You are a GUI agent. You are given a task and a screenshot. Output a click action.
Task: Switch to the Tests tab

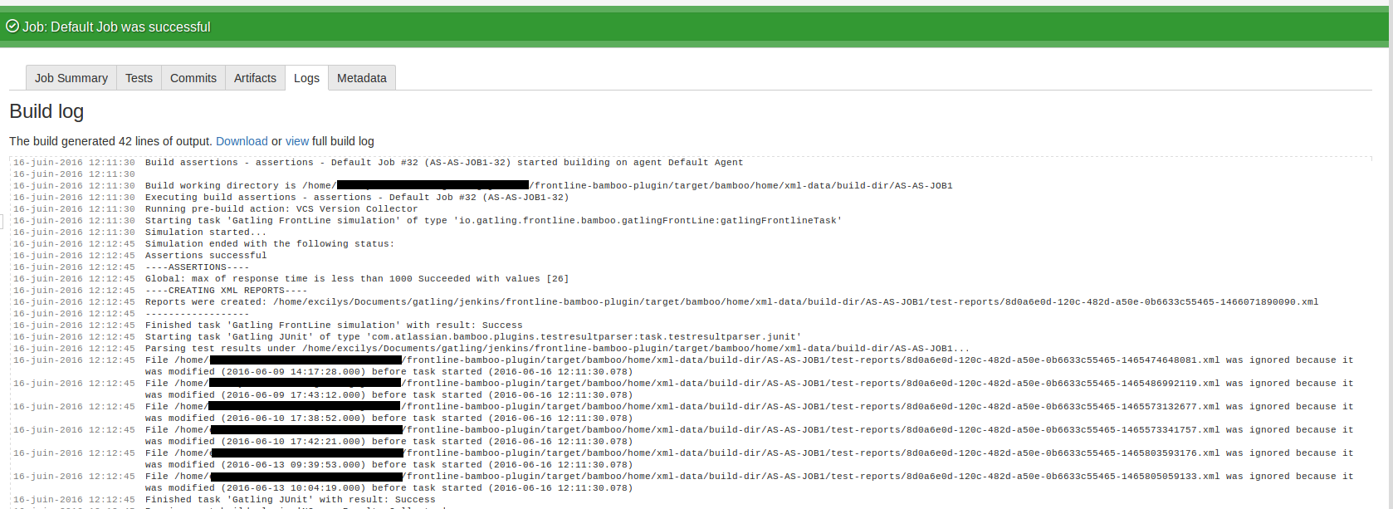click(139, 78)
